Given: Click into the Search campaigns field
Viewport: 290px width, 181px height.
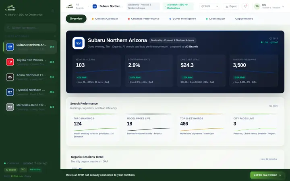Looking at the screenshot, I should (x=30, y=28).
